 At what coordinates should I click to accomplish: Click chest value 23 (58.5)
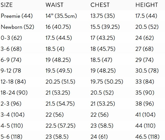pos(102,126)
